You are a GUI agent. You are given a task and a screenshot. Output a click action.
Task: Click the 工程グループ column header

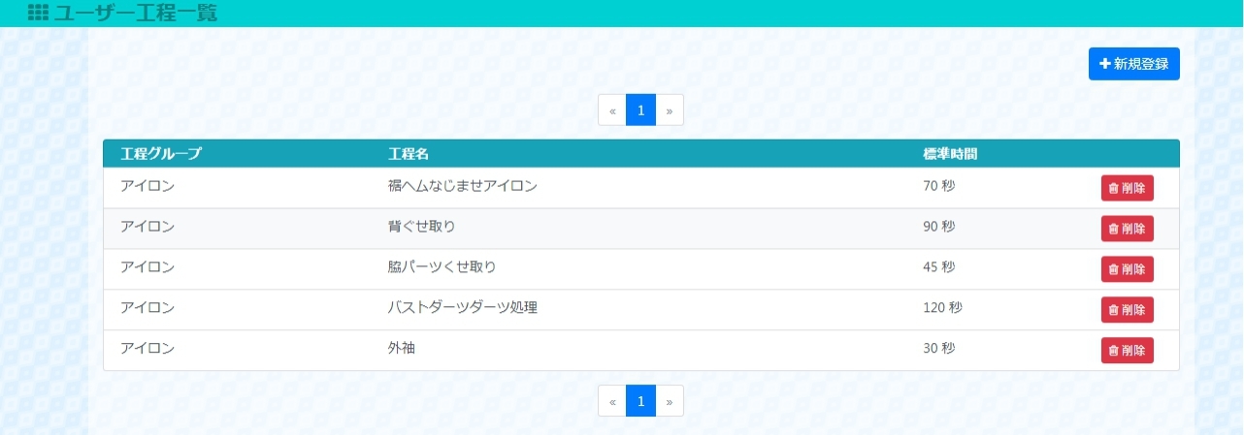(161, 153)
